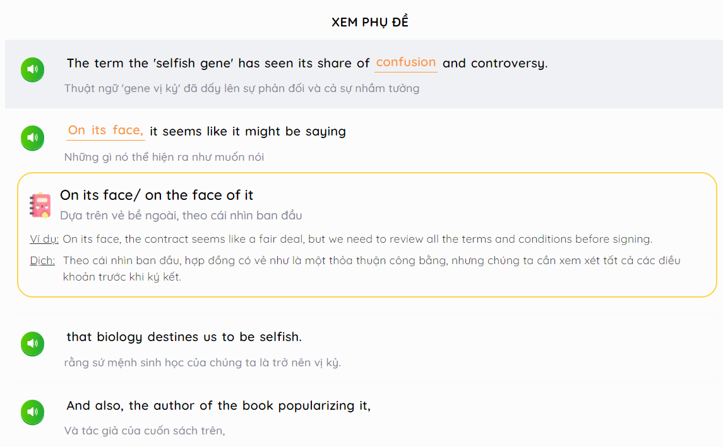Image resolution: width=723 pixels, height=447 pixels.
Task: Click the example sentence about the contract
Action: point(357,239)
